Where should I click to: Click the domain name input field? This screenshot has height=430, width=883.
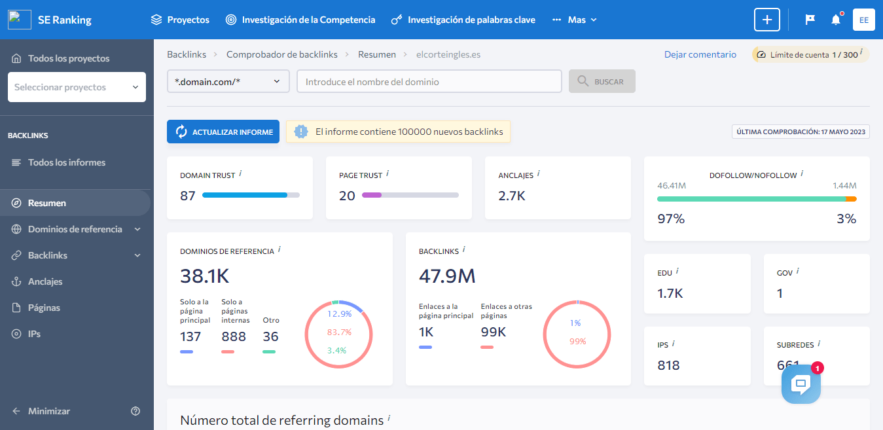[429, 81]
